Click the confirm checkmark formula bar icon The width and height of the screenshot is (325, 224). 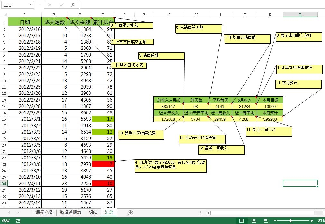click(x=61, y=5)
